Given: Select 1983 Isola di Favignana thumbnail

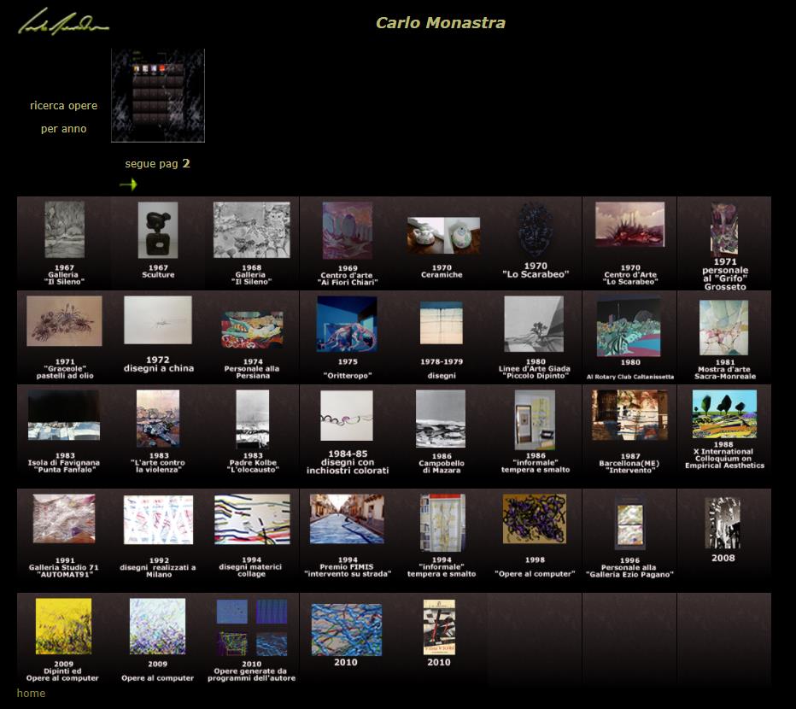Looking at the screenshot, I should tap(64, 415).
